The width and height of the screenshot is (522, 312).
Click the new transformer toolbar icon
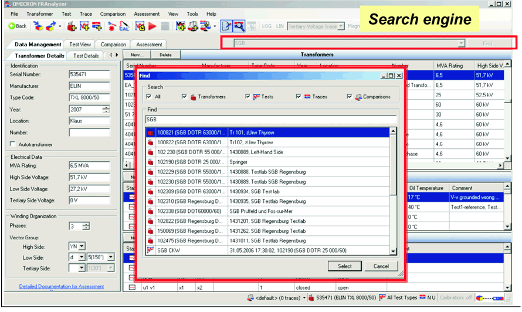coord(72,26)
